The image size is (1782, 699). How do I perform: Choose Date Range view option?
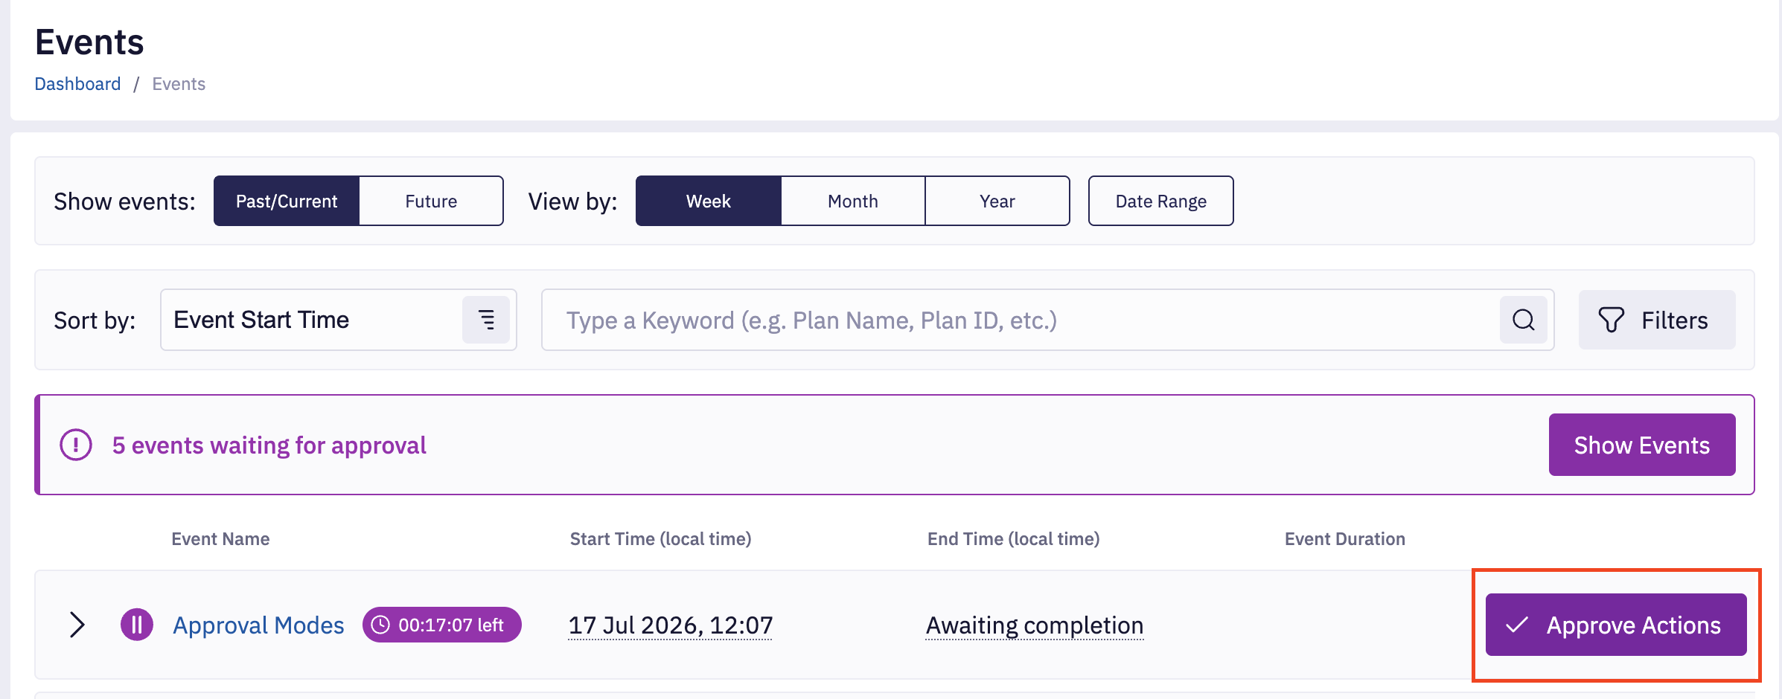coord(1160,201)
